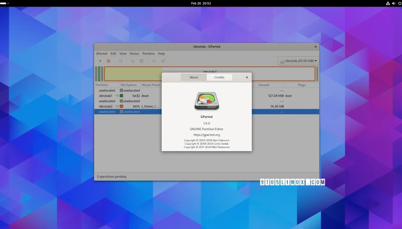
Task: Click the volume speaker icon in top bar
Action: click(x=394, y=3)
